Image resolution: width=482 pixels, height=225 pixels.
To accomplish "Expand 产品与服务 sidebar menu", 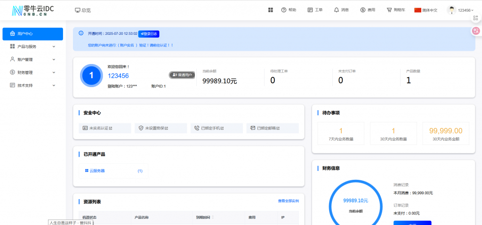I will click(32, 47).
